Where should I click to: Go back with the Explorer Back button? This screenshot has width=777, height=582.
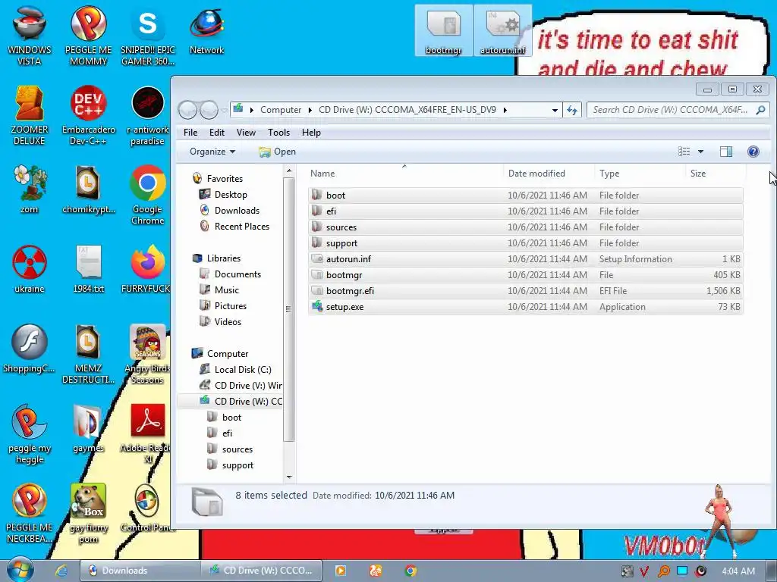(x=188, y=110)
